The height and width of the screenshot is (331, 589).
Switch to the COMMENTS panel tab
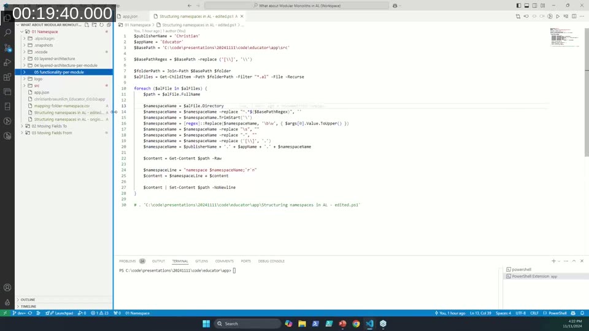pos(225,261)
